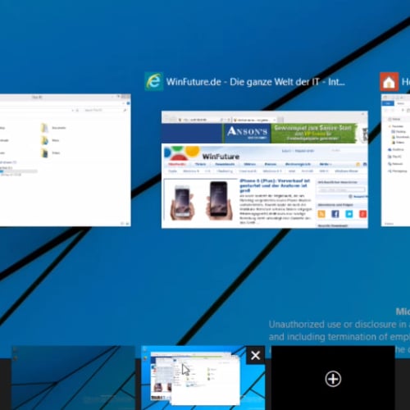Image resolution: width=410 pixels, height=410 pixels.
Task: Open Music folder in File Explorer thumbnail
Action: tap(50, 140)
